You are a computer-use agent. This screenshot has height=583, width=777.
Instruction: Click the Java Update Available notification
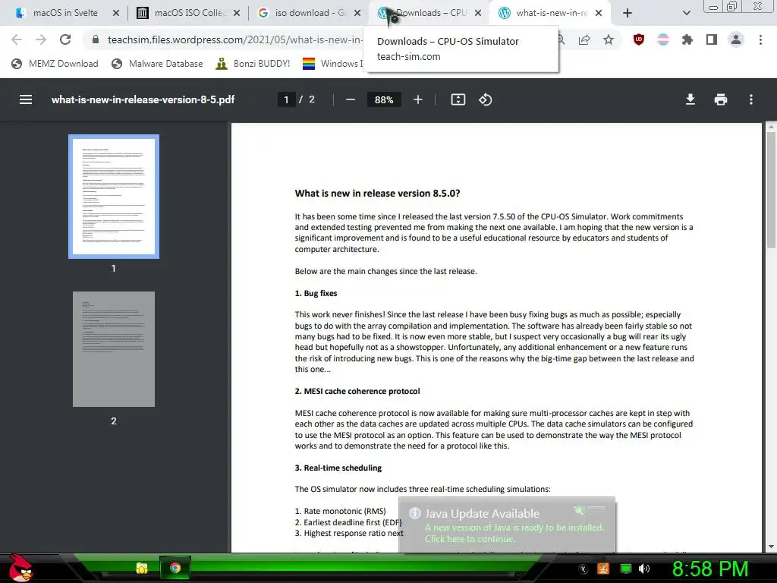(507, 525)
